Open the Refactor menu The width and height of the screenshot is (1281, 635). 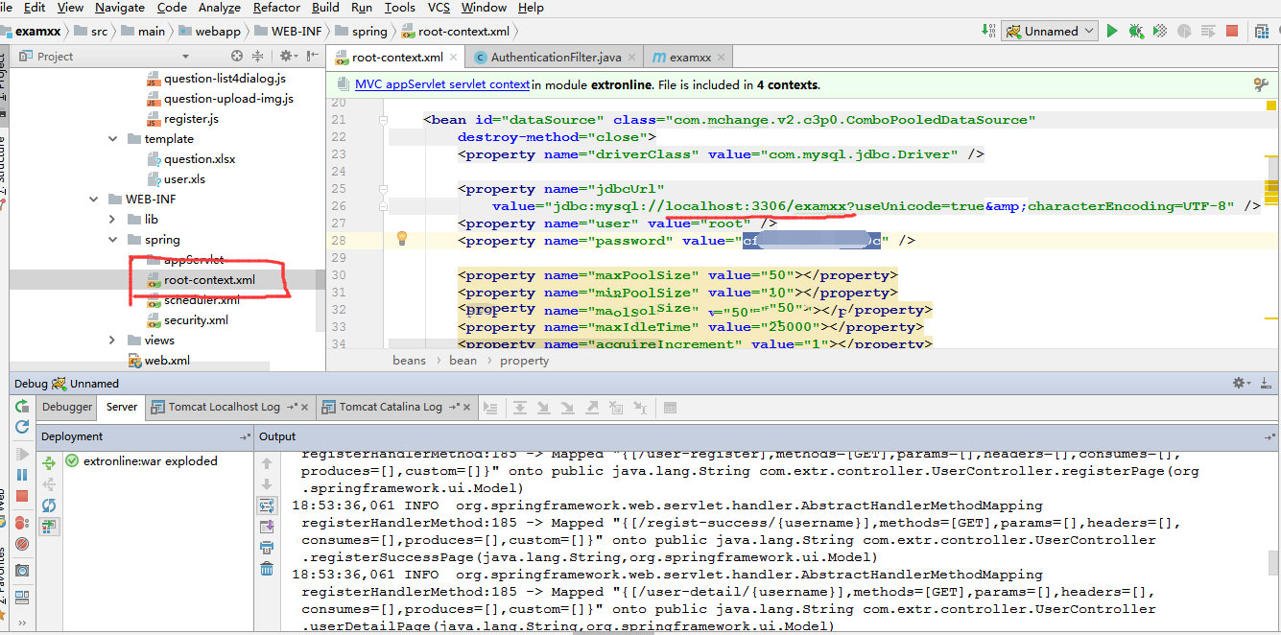coord(276,8)
